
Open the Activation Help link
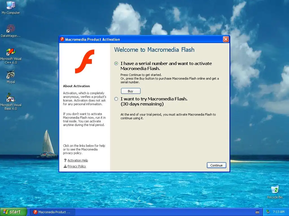pos(78,160)
